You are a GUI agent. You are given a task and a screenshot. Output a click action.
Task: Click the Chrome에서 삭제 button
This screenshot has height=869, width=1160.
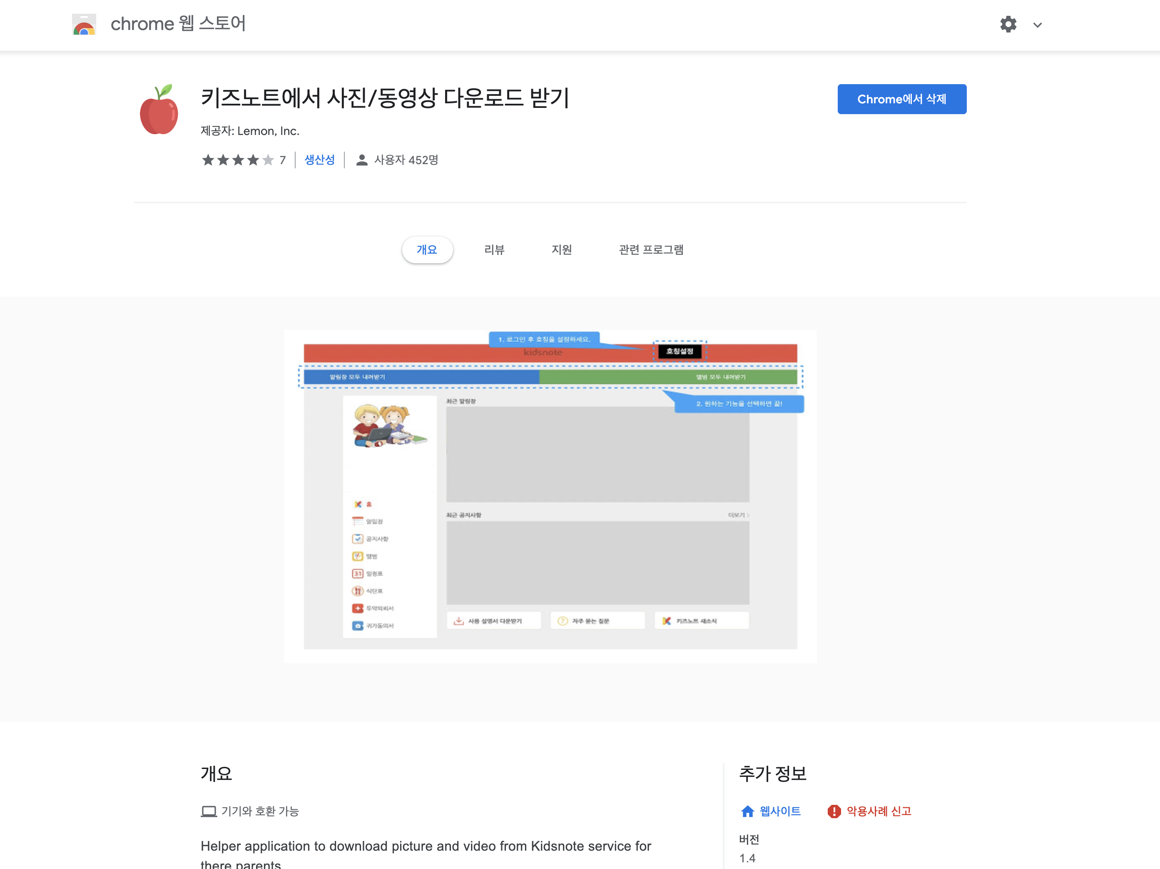901,99
